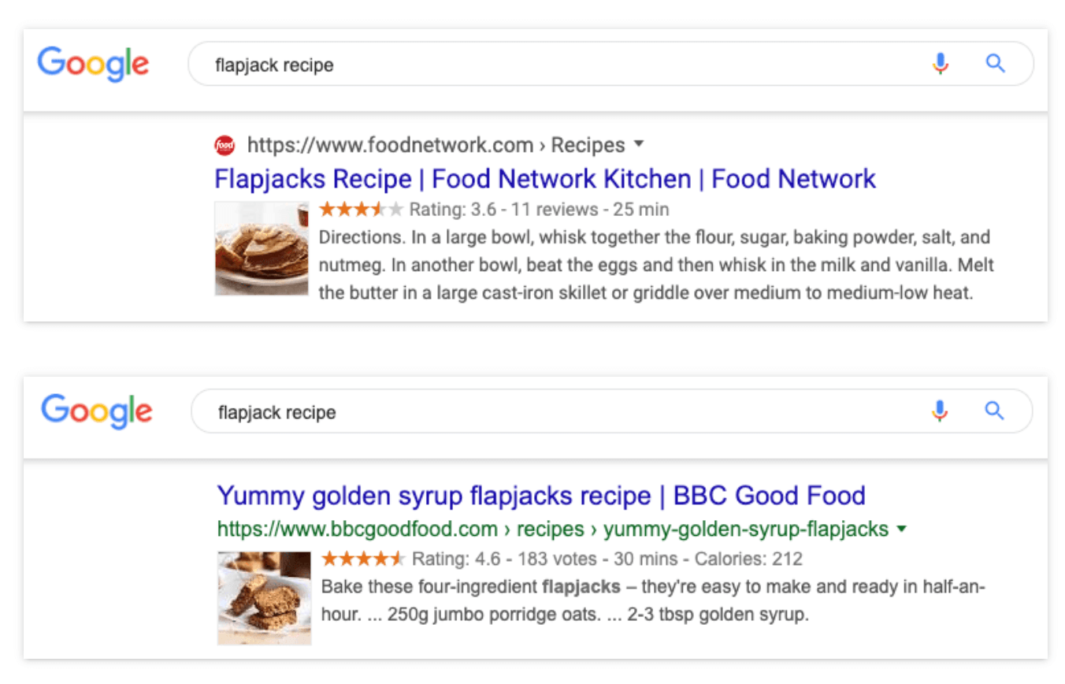Click the star rating beside Rating: 3.6
Screen dimensions: 1065x684
(x=362, y=210)
